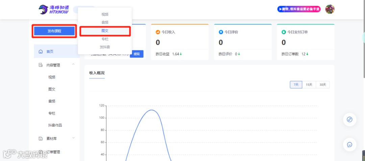Select the 首页 home icon
Viewport: 365px width, 161px height.
[x=41, y=52]
